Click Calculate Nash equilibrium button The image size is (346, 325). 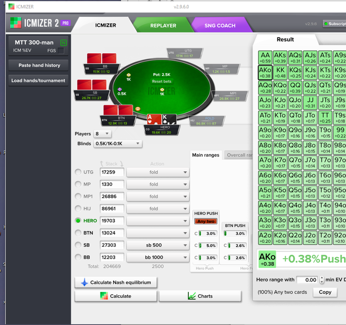[x=116, y=282]
